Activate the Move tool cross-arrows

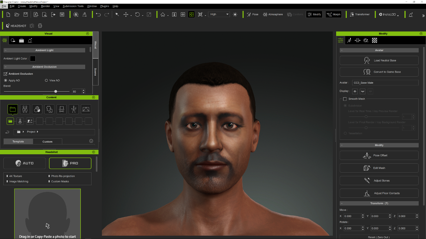126,14
